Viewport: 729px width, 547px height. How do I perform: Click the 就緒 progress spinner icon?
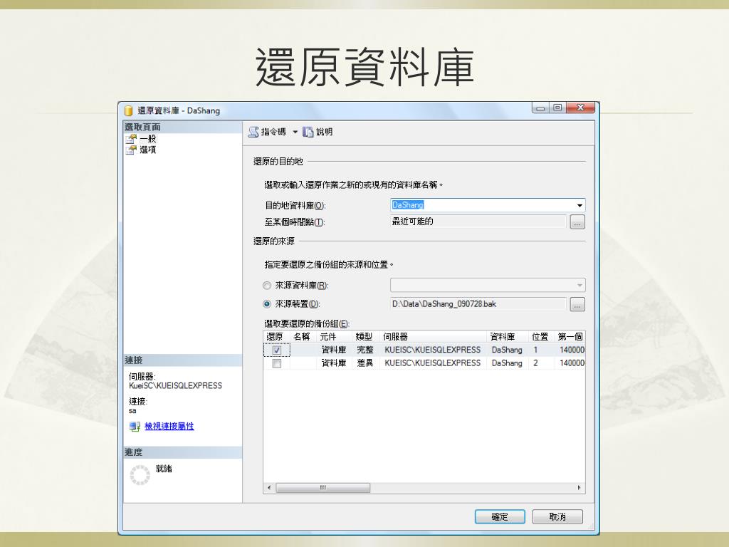click(140, 475)
